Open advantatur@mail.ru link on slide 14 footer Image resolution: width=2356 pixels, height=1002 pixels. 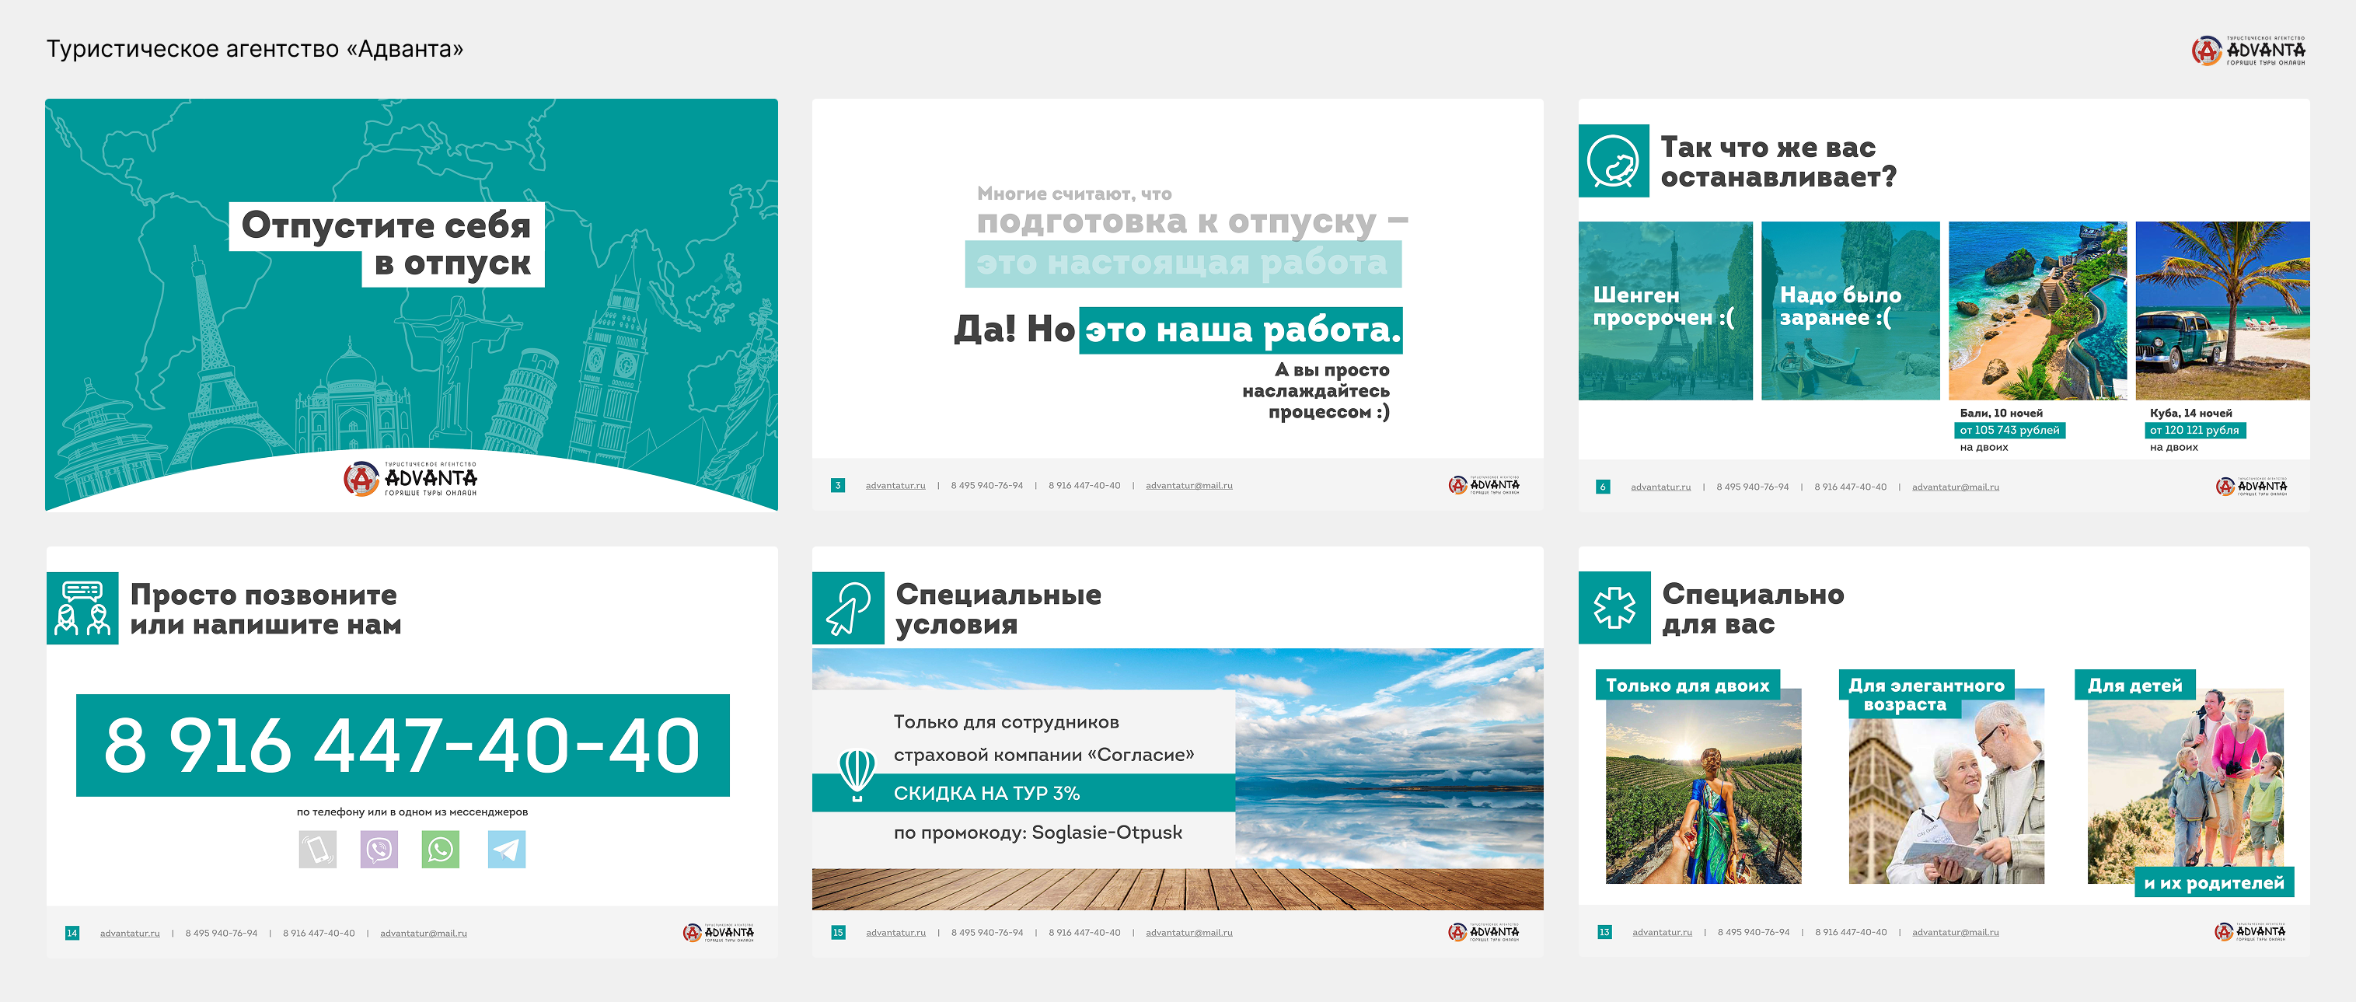click(424, 934)
